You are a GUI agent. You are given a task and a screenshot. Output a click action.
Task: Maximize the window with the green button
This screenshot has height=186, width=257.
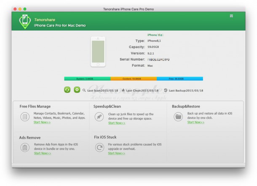[25, 9]
